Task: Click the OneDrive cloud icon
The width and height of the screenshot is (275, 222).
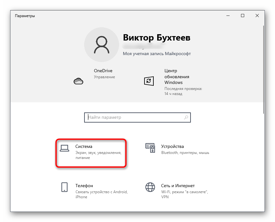Action: 78,81
